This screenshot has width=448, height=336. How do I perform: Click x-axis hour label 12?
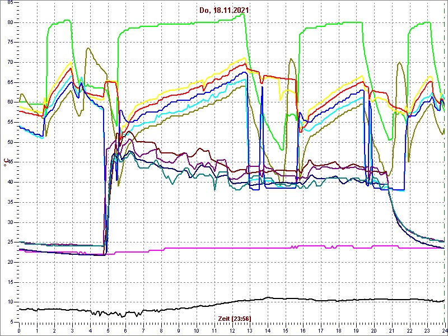pyautogui.click(x=232, y=330)
